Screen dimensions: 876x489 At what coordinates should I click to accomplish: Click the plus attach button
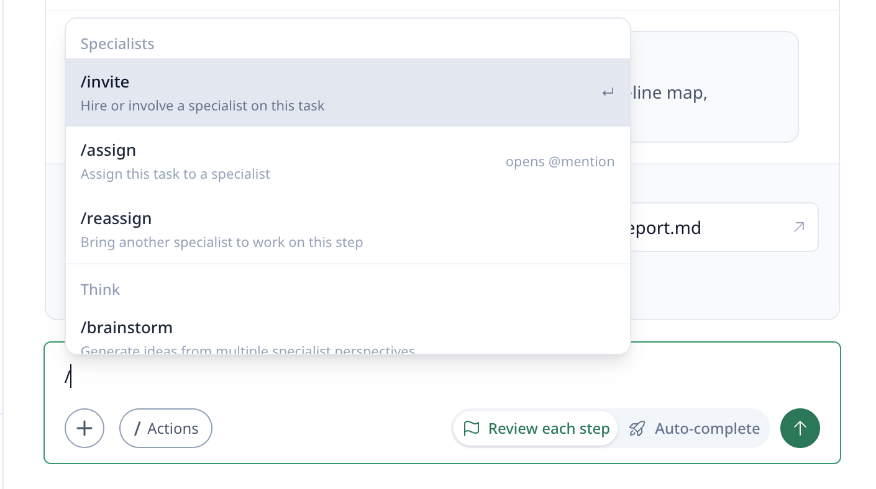pyautogui.click(x=84, y=428)
